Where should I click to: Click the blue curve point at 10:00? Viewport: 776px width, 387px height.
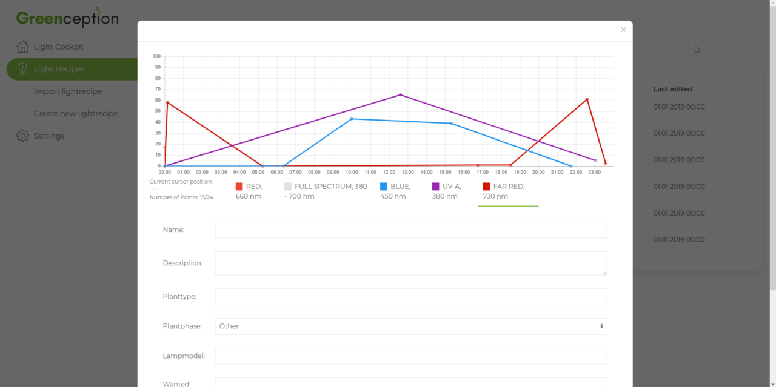[352, 119]
